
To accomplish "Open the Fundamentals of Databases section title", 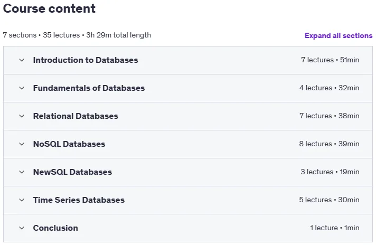I will pos(89,88).
